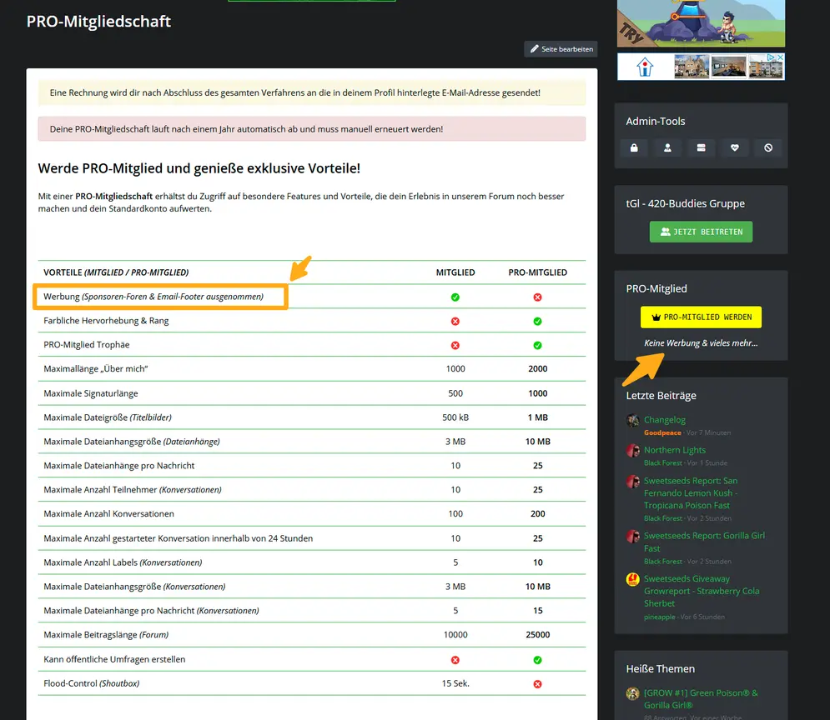Open the 'Changelog' recent post link

664,420
